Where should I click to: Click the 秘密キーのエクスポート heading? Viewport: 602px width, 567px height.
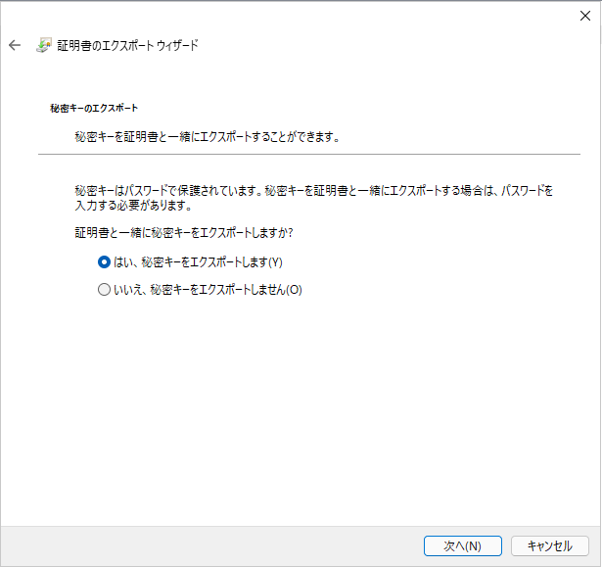94,109
